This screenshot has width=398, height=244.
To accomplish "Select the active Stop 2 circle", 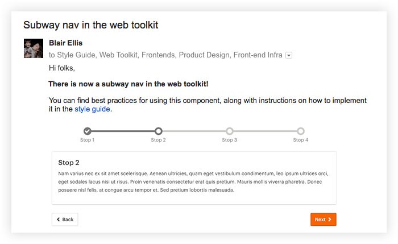I will click(159, 131).
